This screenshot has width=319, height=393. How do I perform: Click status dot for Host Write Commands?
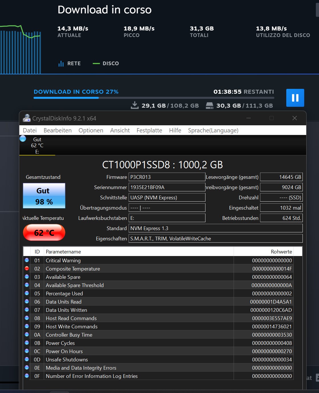coord(27,326)
